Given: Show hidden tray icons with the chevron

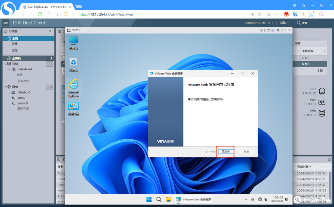Looking at the screenshot, I should click(x=246, y=199).
